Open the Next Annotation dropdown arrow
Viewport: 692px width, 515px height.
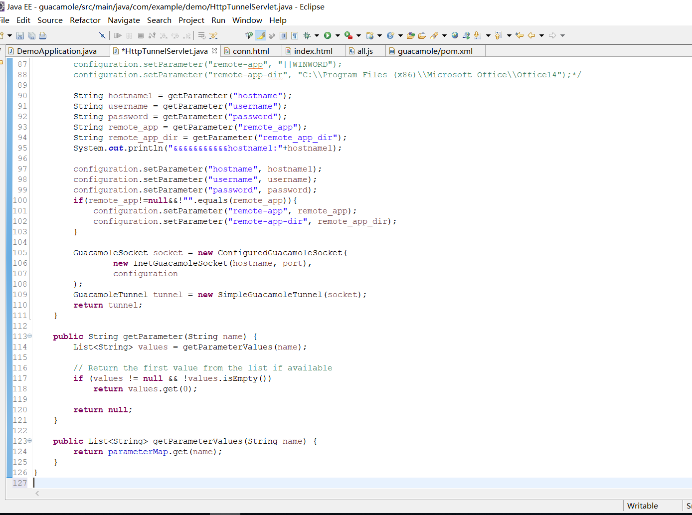[488, 35]
